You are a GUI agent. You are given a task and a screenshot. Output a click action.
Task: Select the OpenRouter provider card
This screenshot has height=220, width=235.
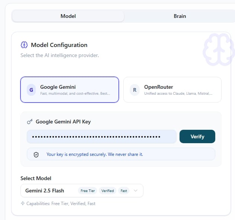tap(172, 90)
